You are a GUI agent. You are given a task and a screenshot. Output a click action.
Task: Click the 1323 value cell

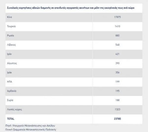pos(118,109)
